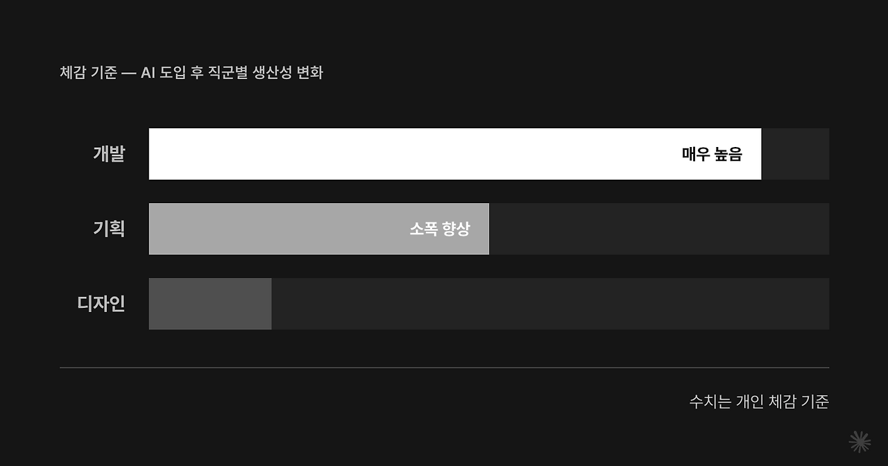
Task: Click the long dash in the title
Action: 129,73
